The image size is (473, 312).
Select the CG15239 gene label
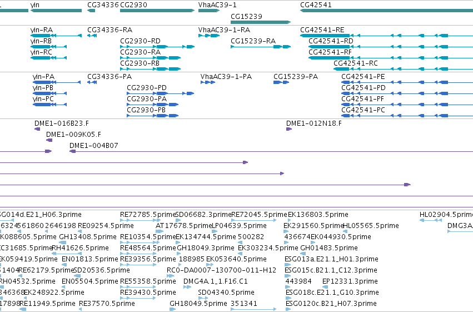click(x=246, y=16)
